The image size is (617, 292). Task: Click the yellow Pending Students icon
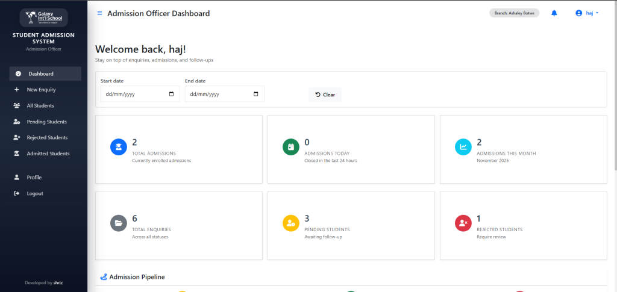click(291, 223)
